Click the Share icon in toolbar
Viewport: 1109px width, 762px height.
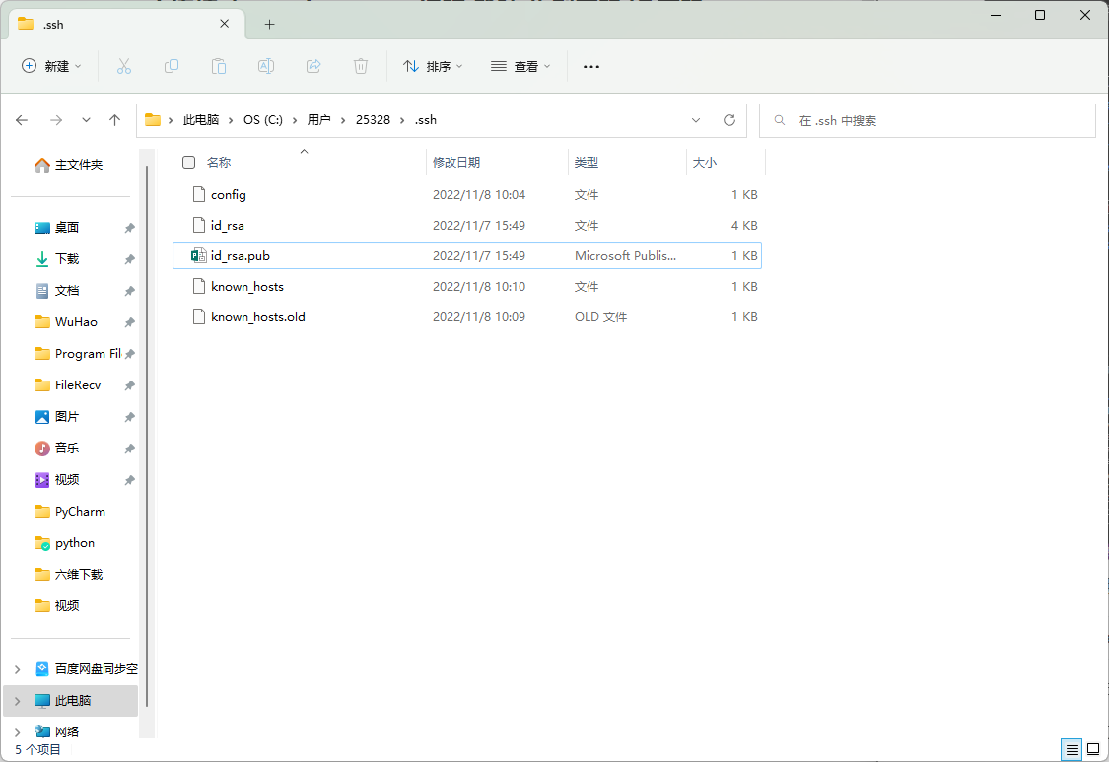(x=313, y=66)
